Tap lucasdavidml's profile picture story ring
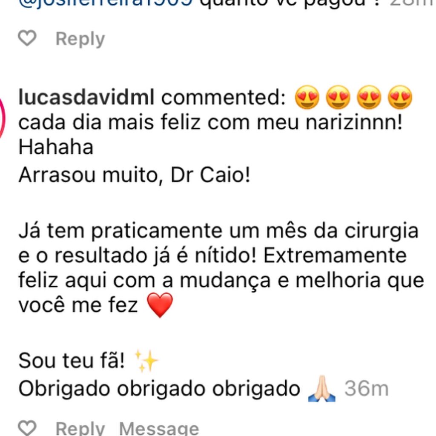This screenshot has height=436, width=436. pos(2,117)
